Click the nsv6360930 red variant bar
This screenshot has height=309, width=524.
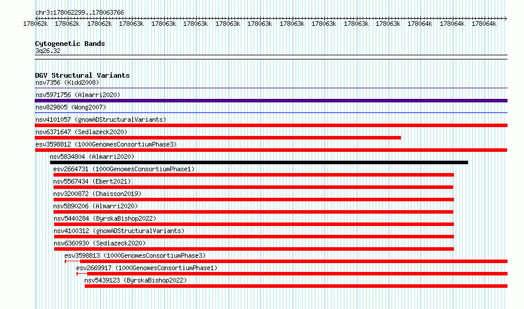254,249
